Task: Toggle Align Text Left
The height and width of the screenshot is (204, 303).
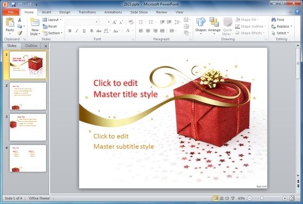Action: 141,31
